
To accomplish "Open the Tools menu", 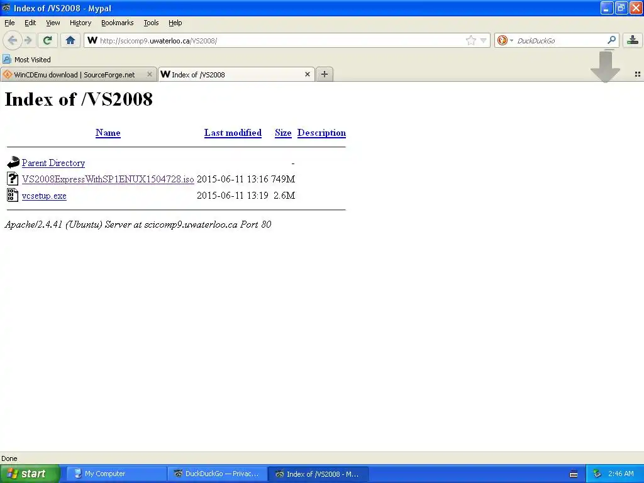I will 151,23.
